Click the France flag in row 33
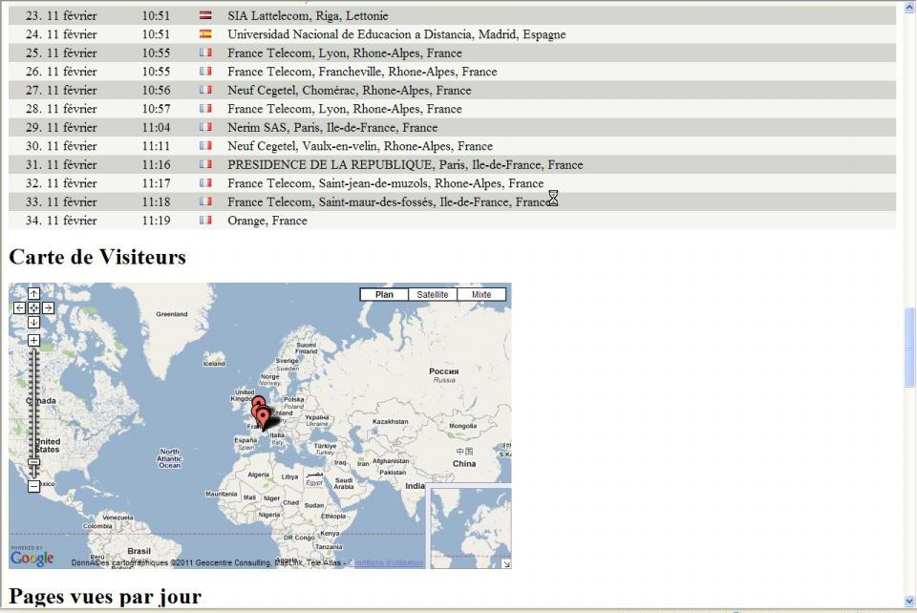The image size is (917, 613). click(x=205, y=201)
